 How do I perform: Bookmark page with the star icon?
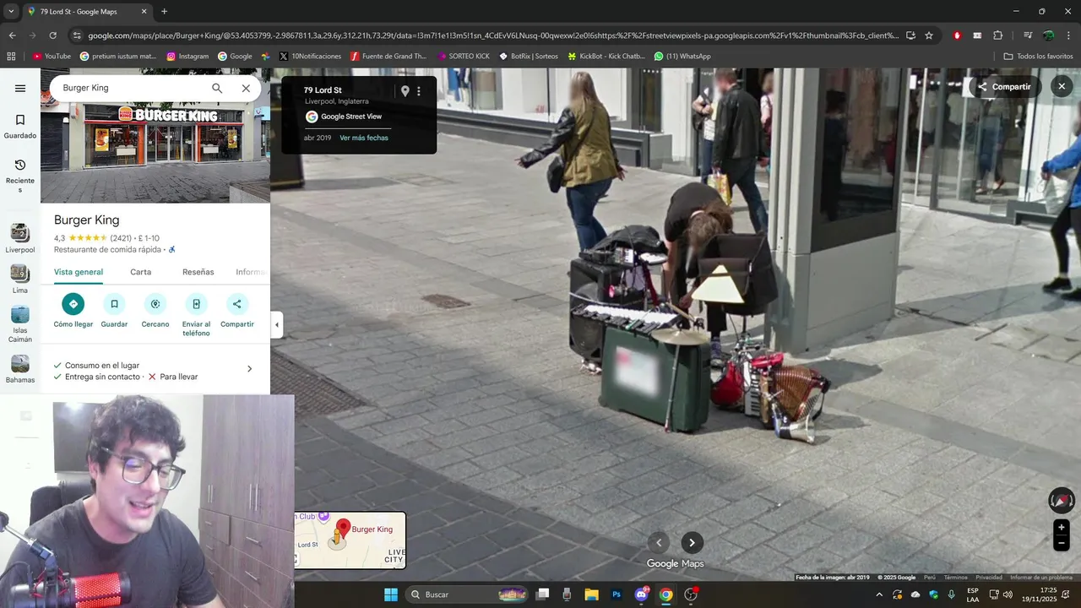tap(929, 35)
